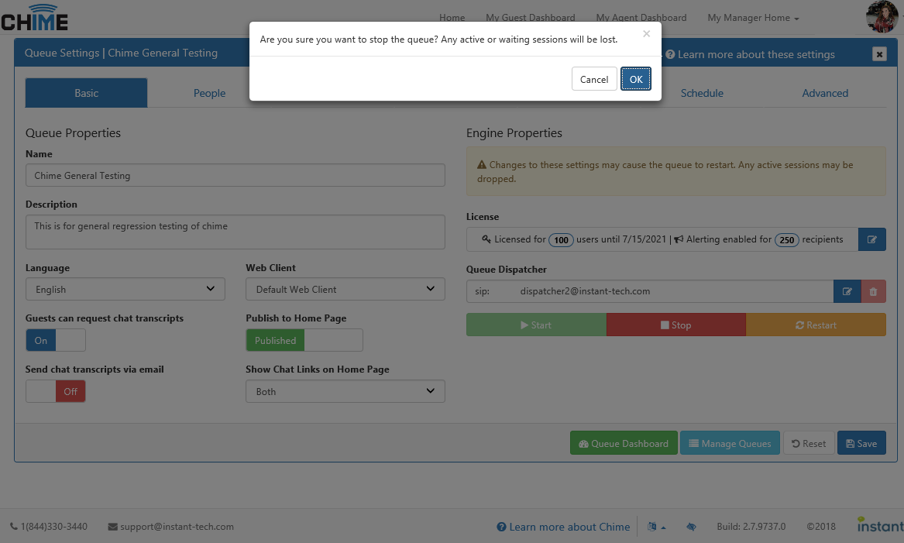Go to the Schedule tab

[x=702, y=93]
